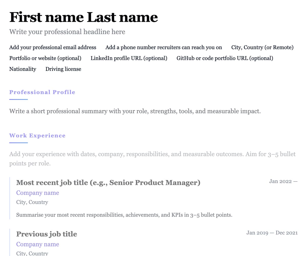
Task: Select the Professional Profile section heading
Action: (x=42, y=92)
